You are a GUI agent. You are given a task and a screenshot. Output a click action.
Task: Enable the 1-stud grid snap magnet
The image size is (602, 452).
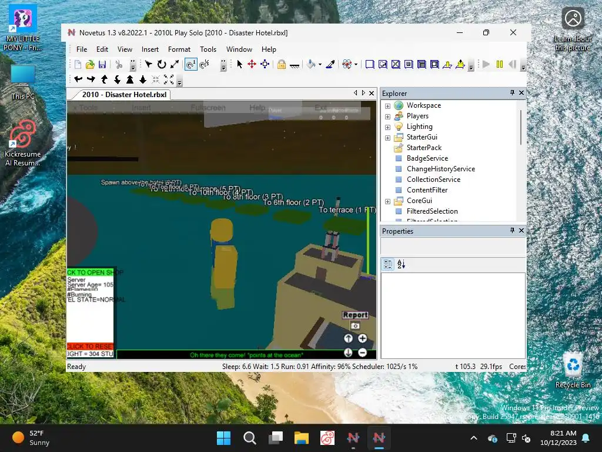191,65
